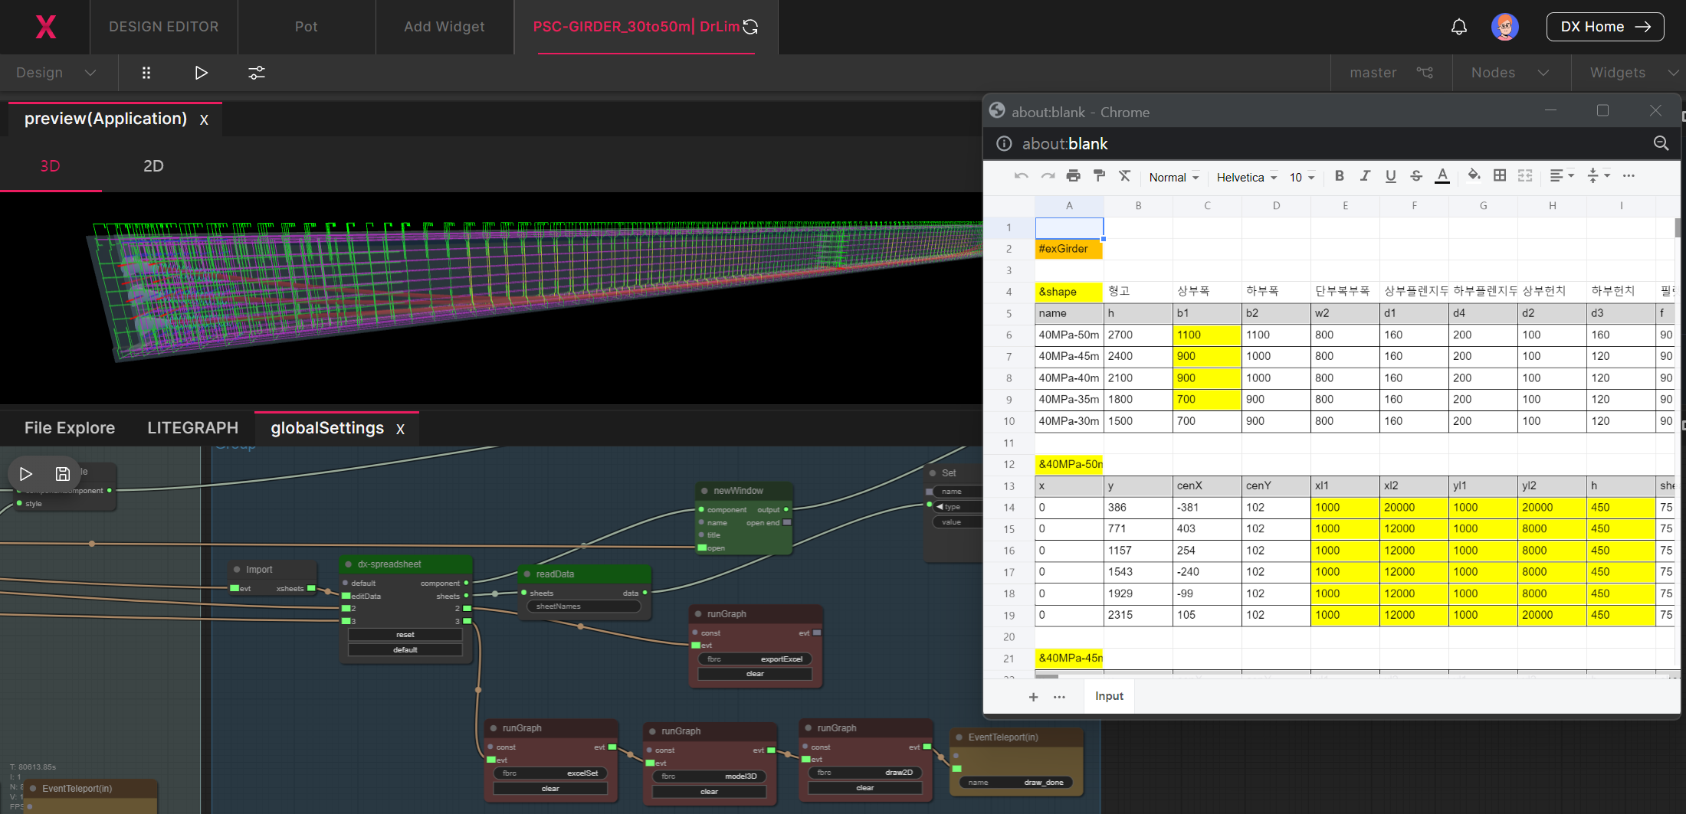
Task: Open the cell fill color picker
Action: pos(1474,176)
